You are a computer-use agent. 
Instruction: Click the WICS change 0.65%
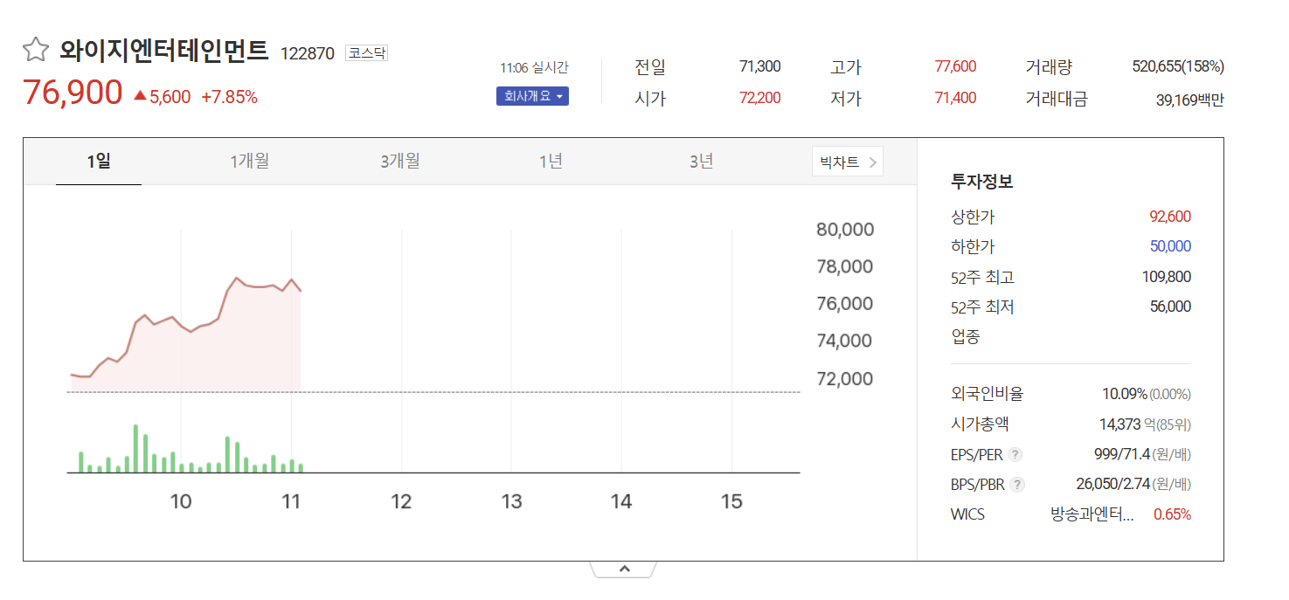tap(1172, 514)
